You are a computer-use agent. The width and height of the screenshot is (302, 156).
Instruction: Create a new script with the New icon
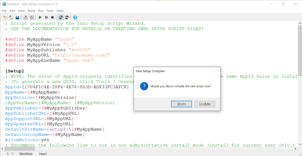pyautogui.click(x=5, y=17)
